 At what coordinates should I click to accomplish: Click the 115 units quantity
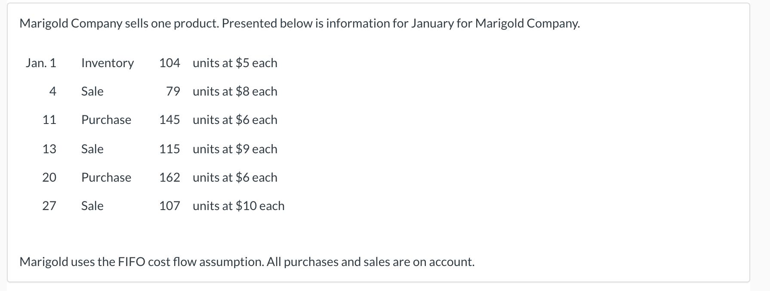coord(169,149)
